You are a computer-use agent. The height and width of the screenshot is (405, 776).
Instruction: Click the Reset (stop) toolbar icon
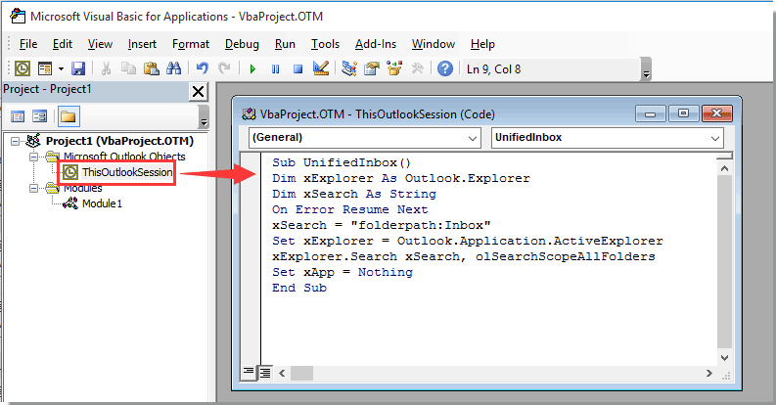[x=297, y=68]
